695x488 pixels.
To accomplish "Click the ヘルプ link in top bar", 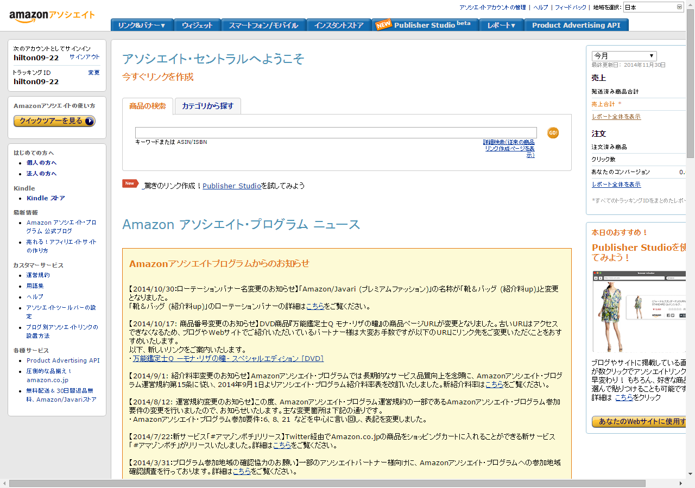I will (541, 8).
